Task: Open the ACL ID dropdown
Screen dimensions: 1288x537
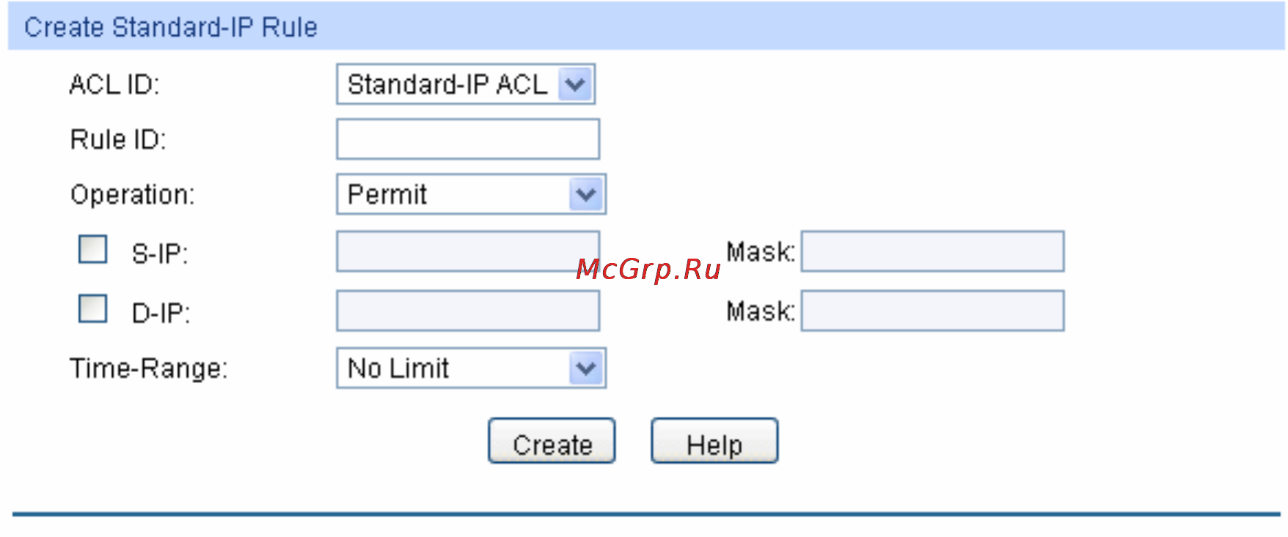Action: [466, 84]
